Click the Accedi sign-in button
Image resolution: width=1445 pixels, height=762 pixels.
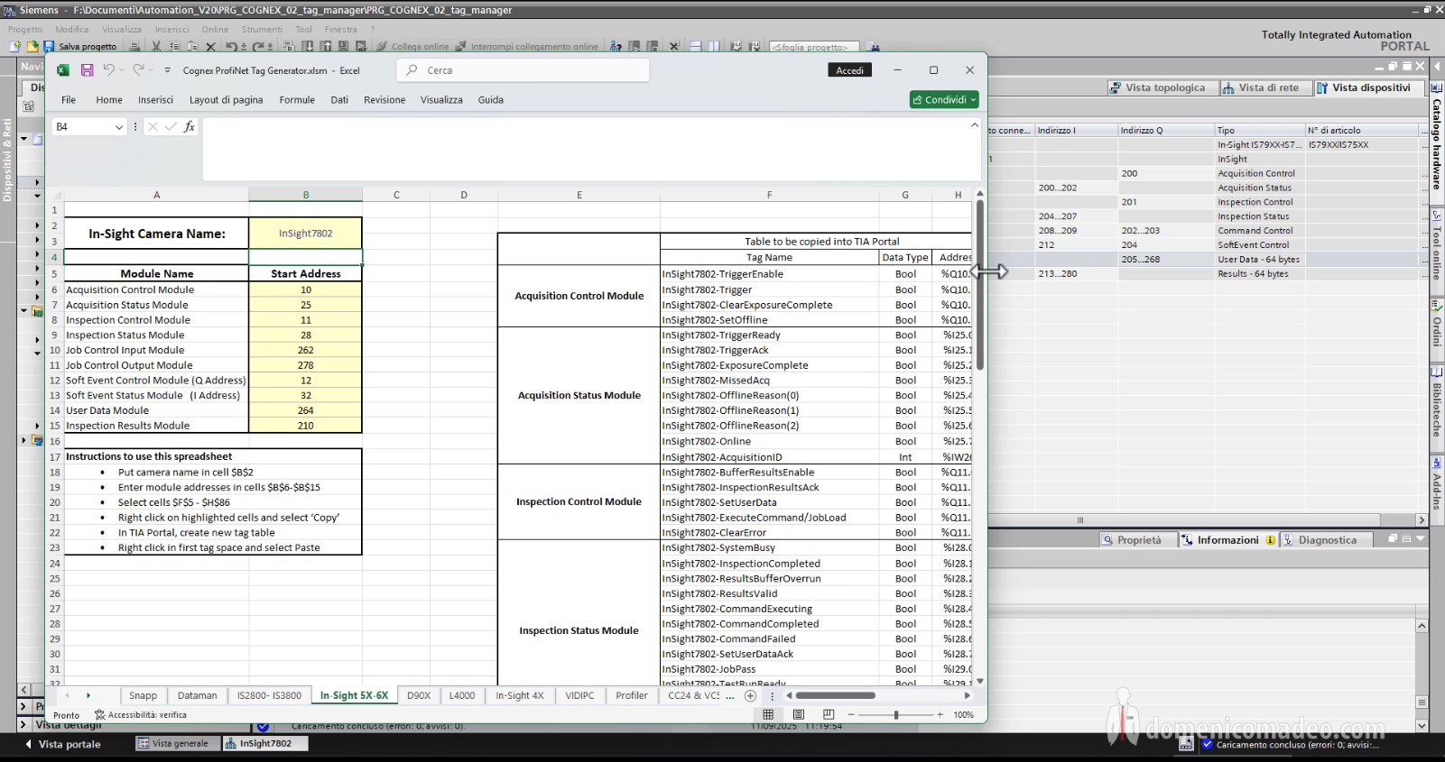(849, 70)
